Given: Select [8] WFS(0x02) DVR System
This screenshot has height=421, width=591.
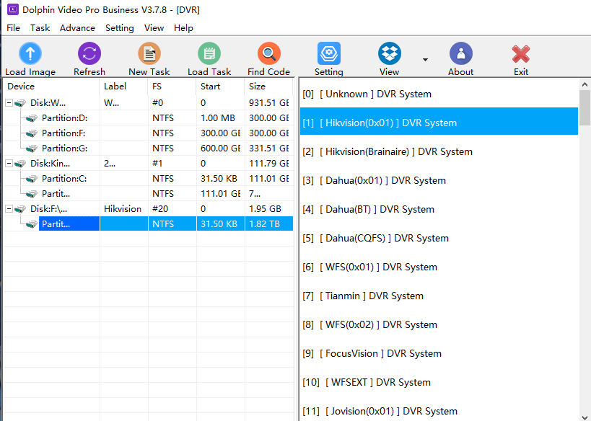Looking at the screenshot, I should pos(439,324).
